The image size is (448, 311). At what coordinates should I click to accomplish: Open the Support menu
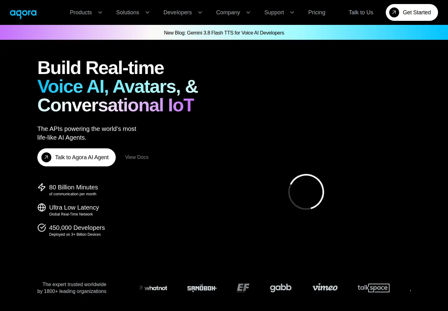pyautogui.click(x=274, y=12)
